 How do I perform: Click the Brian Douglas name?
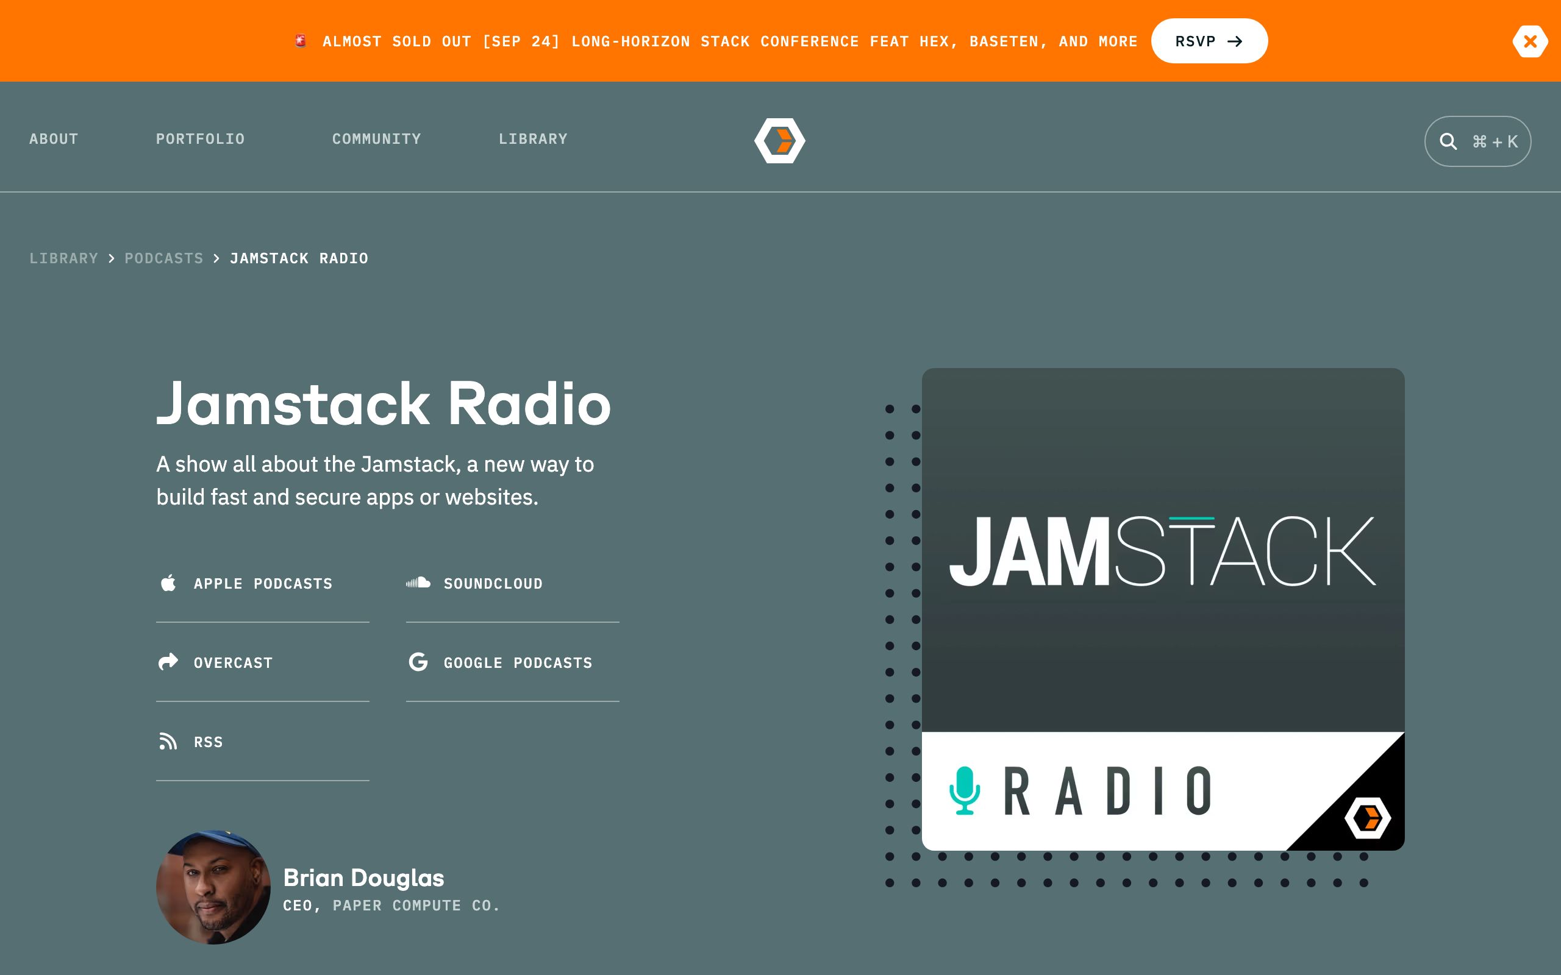point(363,877)
